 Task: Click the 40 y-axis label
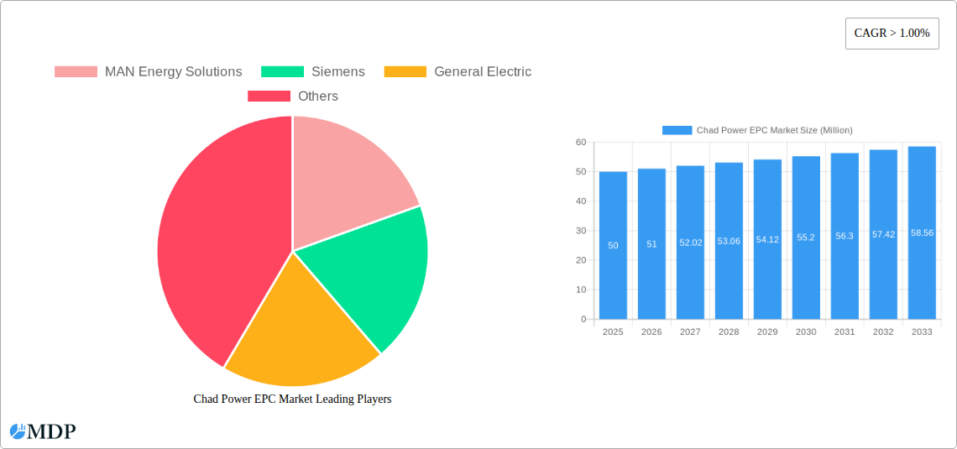pyautogui.click(x=581, y=201)
